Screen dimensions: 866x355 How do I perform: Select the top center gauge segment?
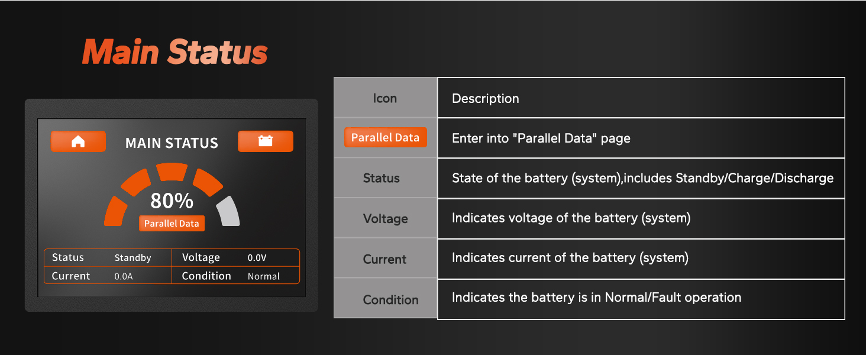pyautogui.click(x=172, y=172)
